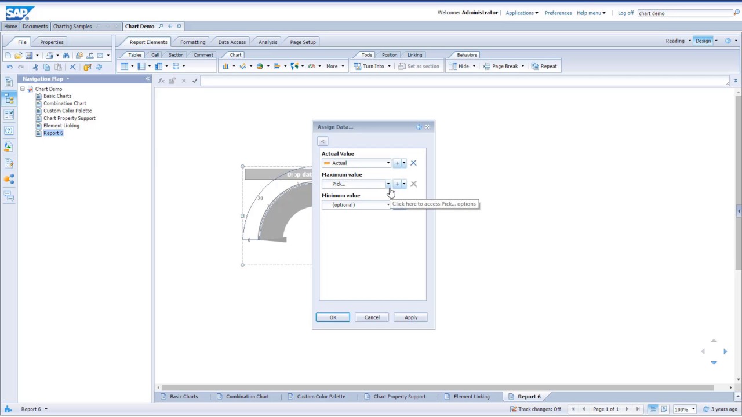The height and width of the screenshot is (417, 742).
Task: Open the Properties tab
Action: coord(52,42)
